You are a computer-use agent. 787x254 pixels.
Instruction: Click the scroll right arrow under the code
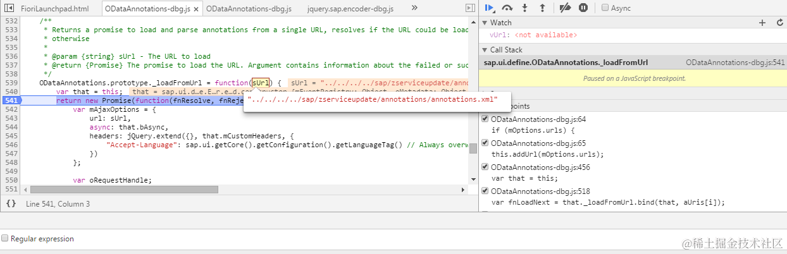pyautogui.click(x=464, y=190)
